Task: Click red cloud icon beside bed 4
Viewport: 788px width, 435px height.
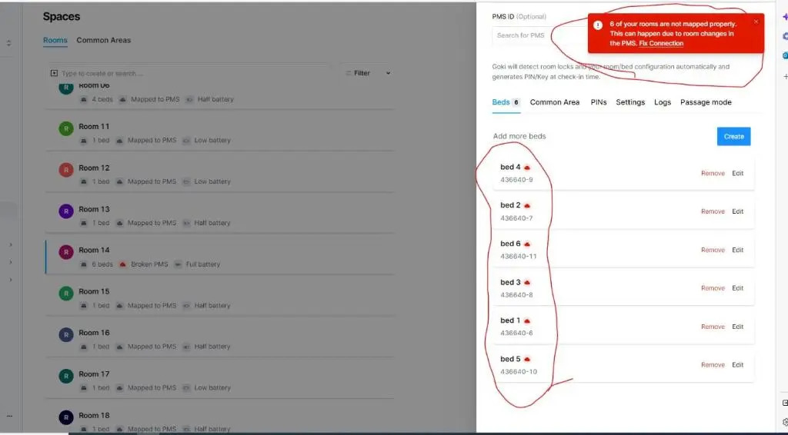Action: [527, 168]
